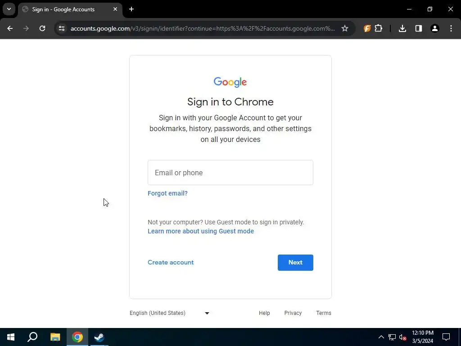The height and width of the screenshot is (346, 461).
Task: Expand the tab search dropdown arrow
Action: pyautogui.click(x=9, y=9)
